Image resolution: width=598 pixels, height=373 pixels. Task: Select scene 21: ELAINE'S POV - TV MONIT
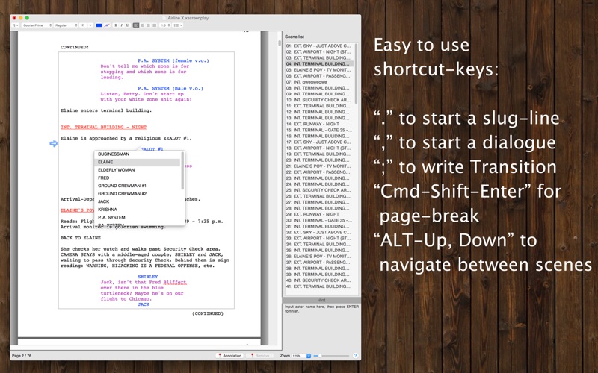point(318,166)
